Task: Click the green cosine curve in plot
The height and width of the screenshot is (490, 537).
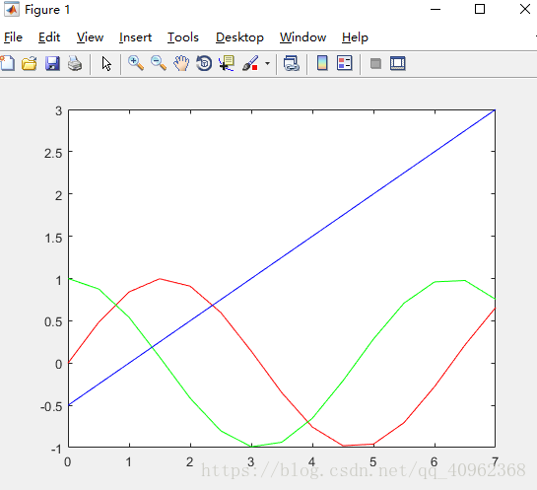Action: tap(373, 338)
